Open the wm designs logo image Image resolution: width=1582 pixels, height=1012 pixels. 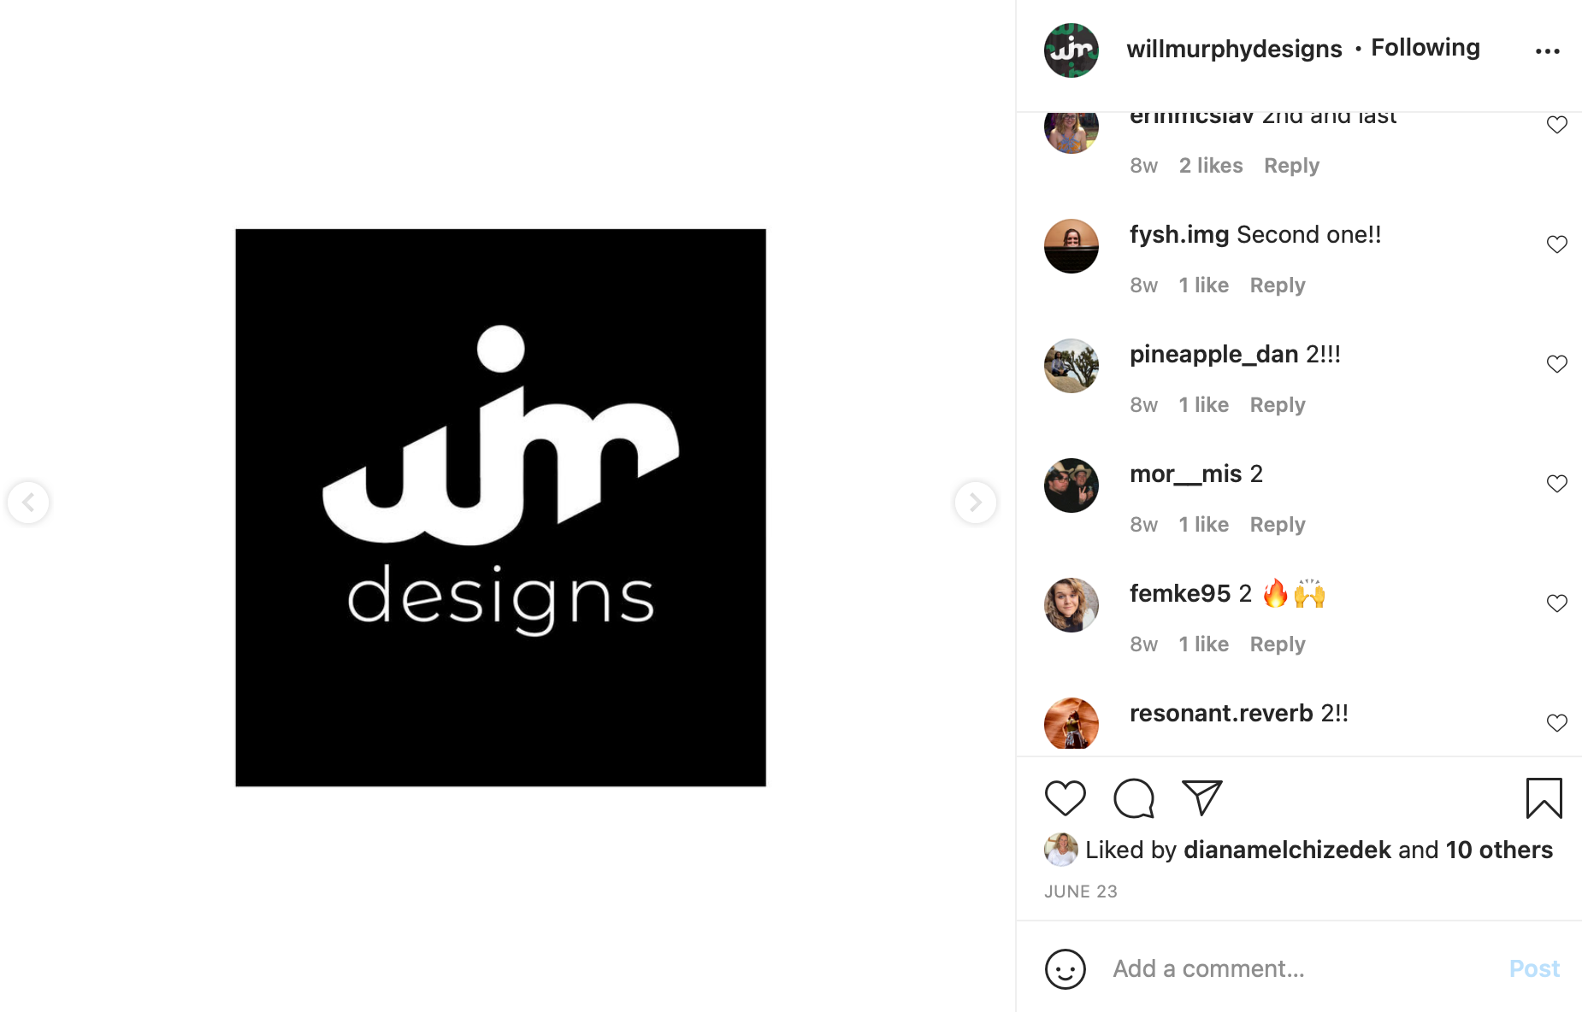tap(500, 507)
